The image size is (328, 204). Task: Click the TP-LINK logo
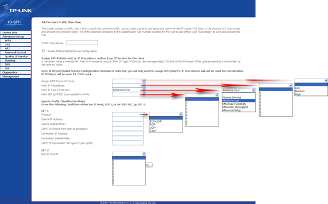pos(17,9)
